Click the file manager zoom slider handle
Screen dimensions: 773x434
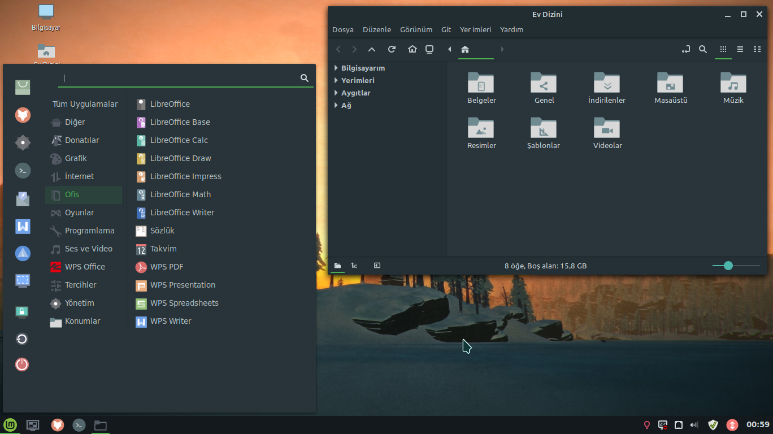pos(728,266)
